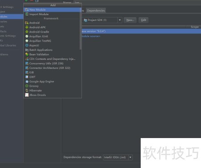Select the AspectJ framework icon

pyautogui.click(x=27, y=45)
